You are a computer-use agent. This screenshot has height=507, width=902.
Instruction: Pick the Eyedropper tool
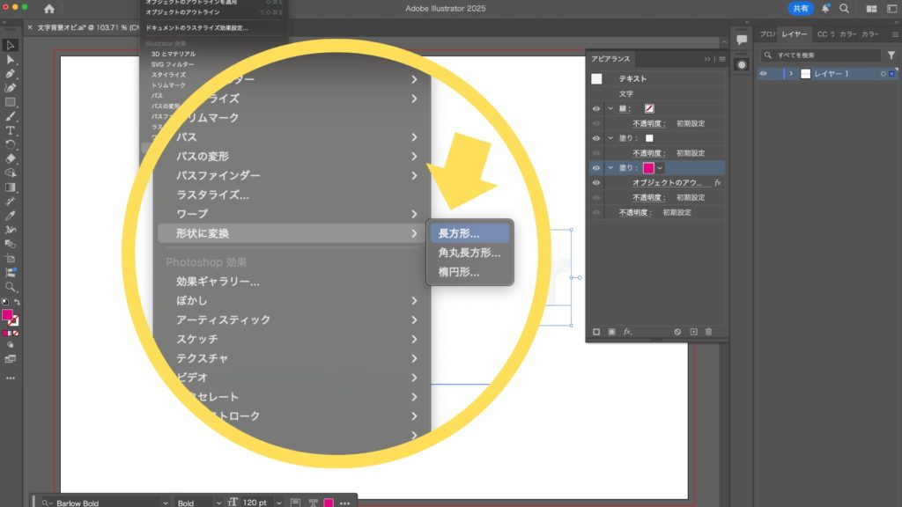point(11,216)
